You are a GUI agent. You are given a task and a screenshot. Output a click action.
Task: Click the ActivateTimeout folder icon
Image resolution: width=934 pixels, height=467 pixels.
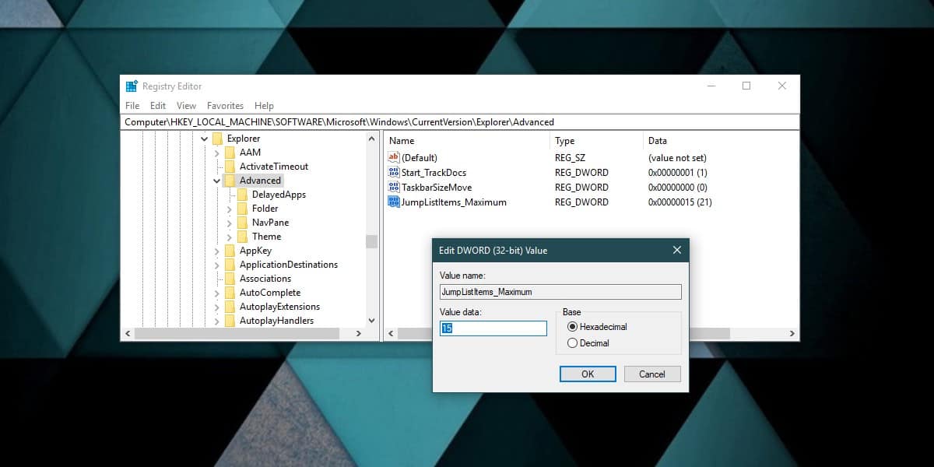click(230, 167)
